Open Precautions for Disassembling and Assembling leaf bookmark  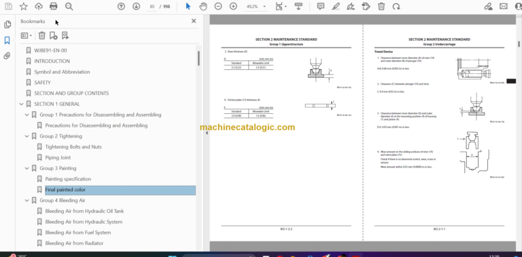tap(97, 125)
